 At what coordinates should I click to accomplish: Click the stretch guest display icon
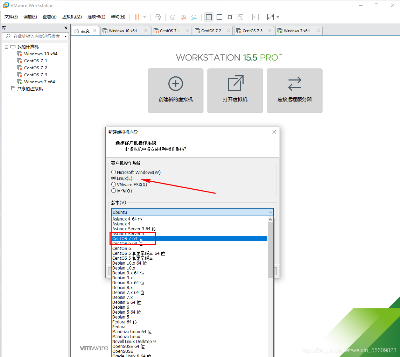click(x=271, y=17)
